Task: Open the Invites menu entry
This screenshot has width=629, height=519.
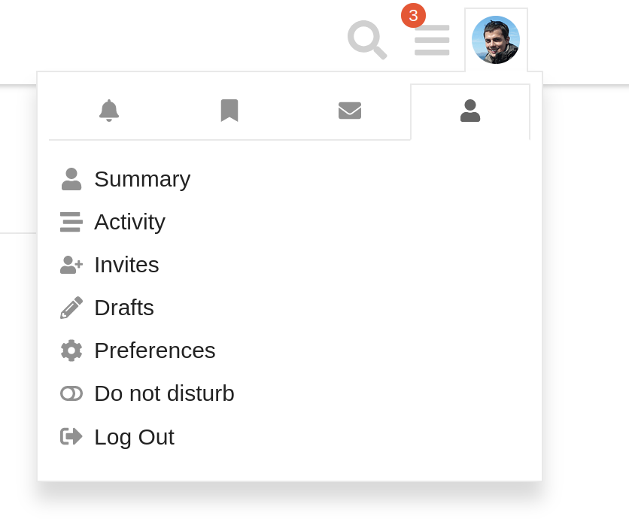Action: pyautogui.click(x=126, y=265)
